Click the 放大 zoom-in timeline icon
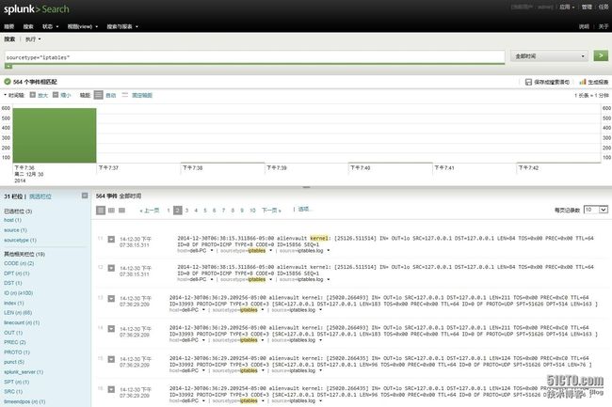The height and width of the screenshot is (407, 612). (33, 95)
